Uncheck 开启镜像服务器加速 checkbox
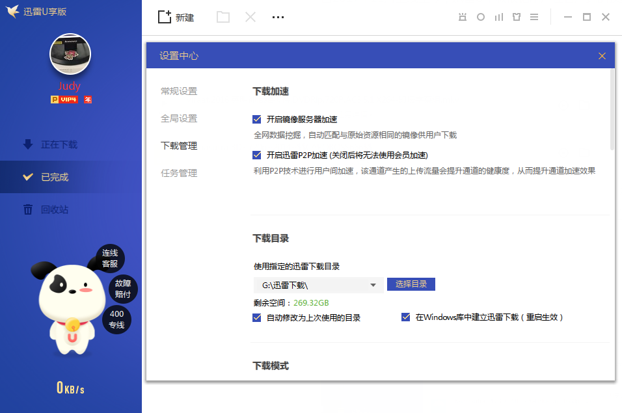The image size is (622, 413). tap(256, 119)
